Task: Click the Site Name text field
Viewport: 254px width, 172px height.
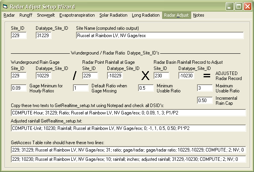Action: (x=160, y=36)
